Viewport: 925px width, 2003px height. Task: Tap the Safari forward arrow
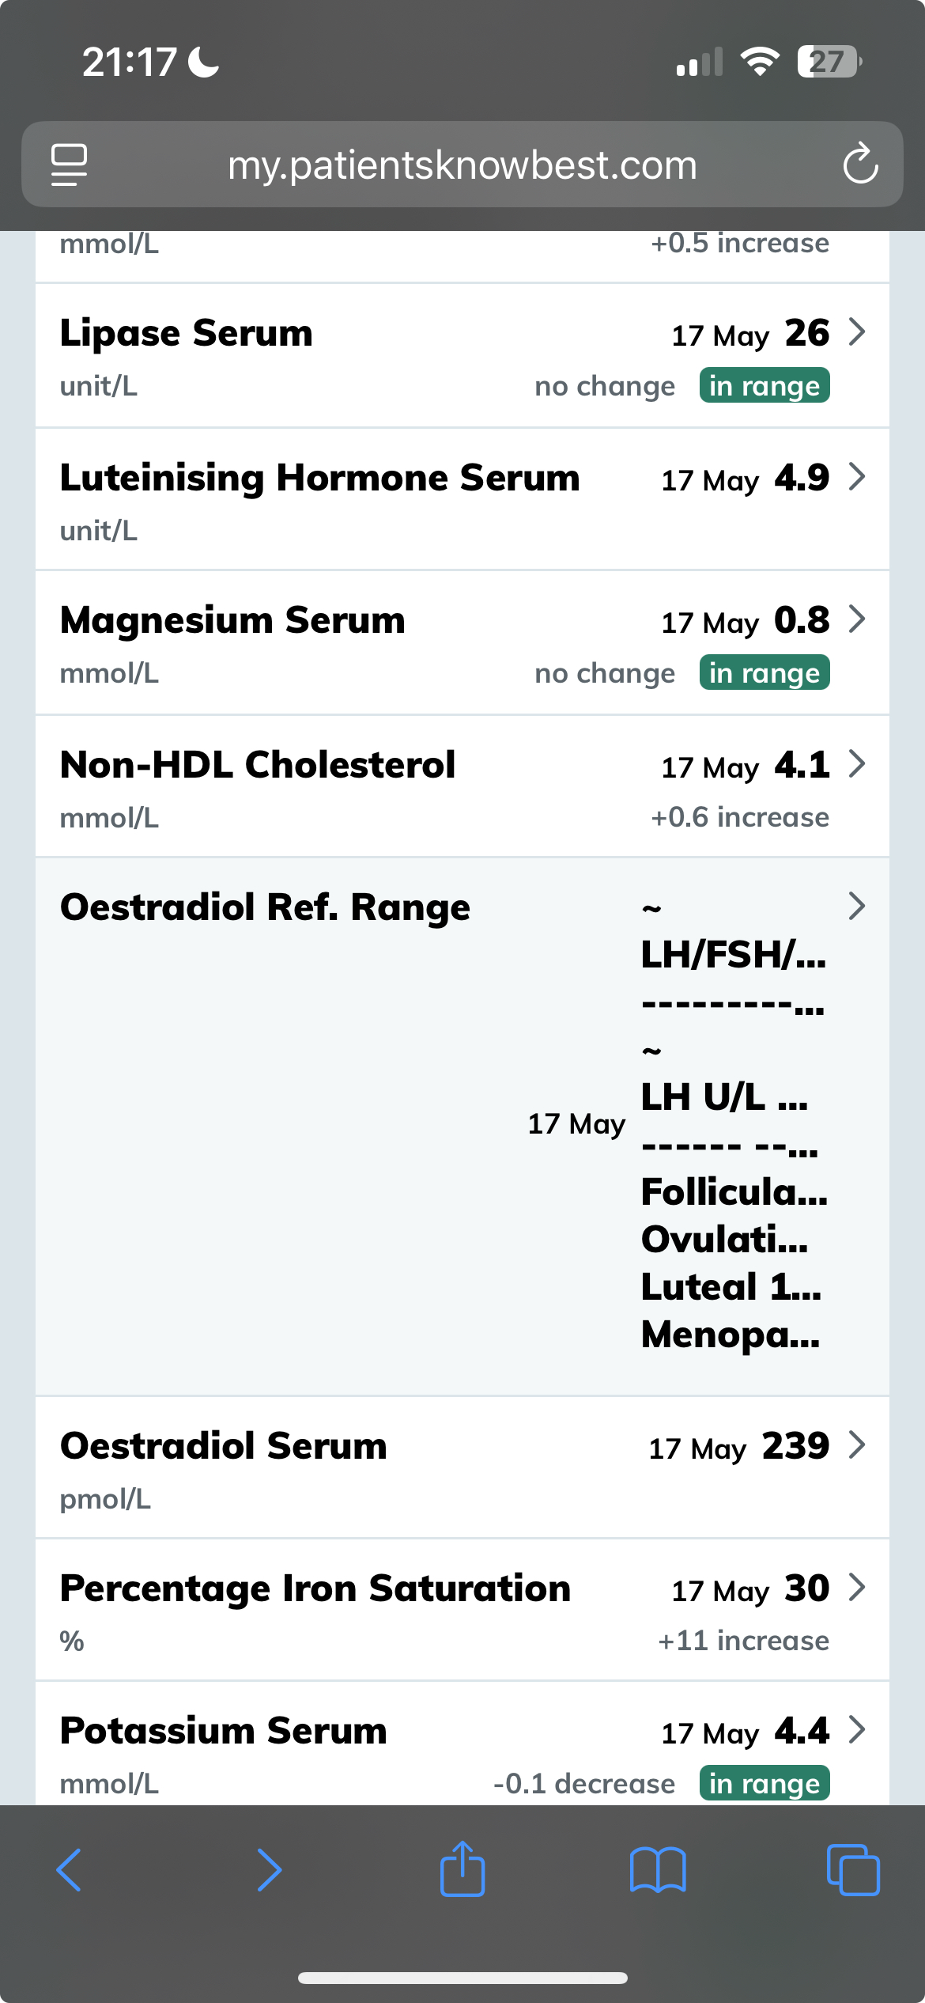tap(269, 1870)
